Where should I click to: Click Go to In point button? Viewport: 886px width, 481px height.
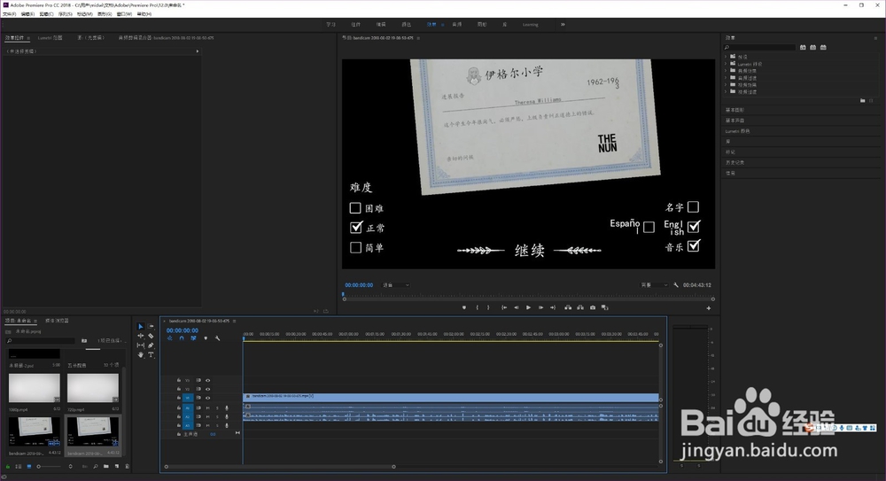coord(504,307)
